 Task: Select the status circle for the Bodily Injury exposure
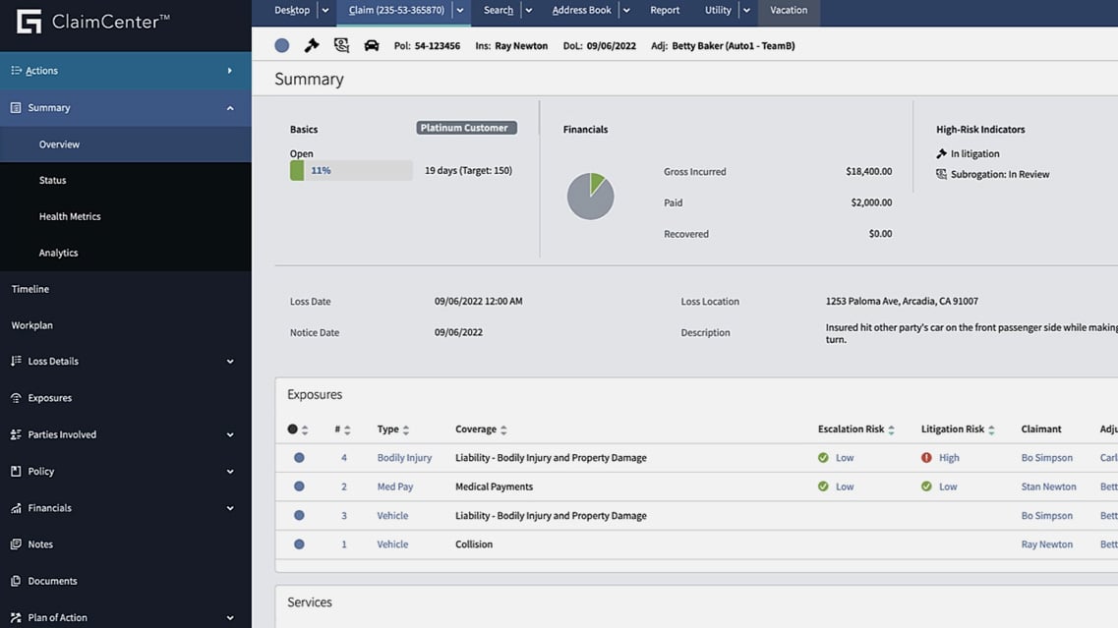(299, 457)
